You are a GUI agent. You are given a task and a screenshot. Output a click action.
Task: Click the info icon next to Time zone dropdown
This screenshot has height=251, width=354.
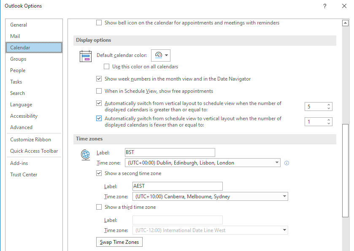pyautogui.click(x=286, y=163)
